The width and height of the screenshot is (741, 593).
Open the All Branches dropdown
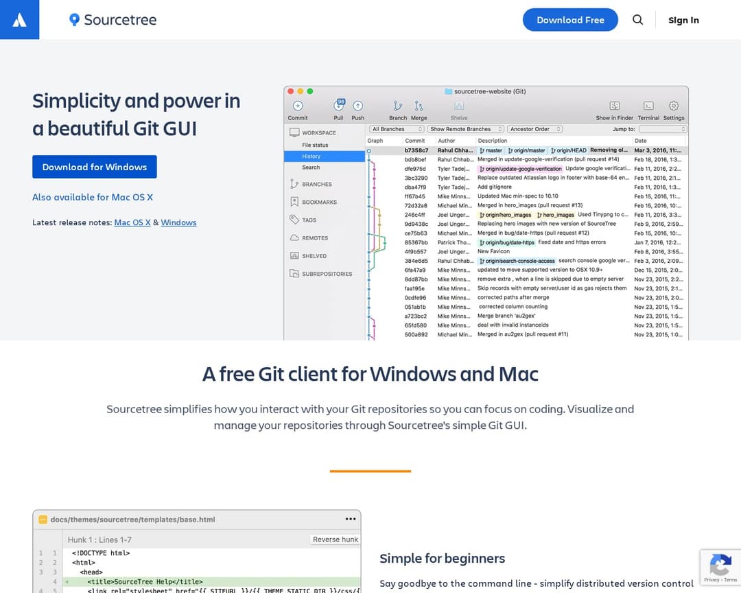point(397,129)
